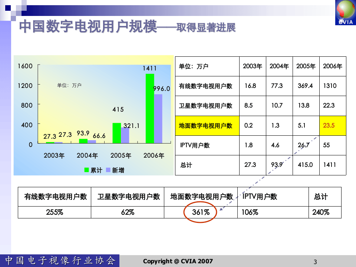Click the upper table row label 总计

tap(186, 165)
